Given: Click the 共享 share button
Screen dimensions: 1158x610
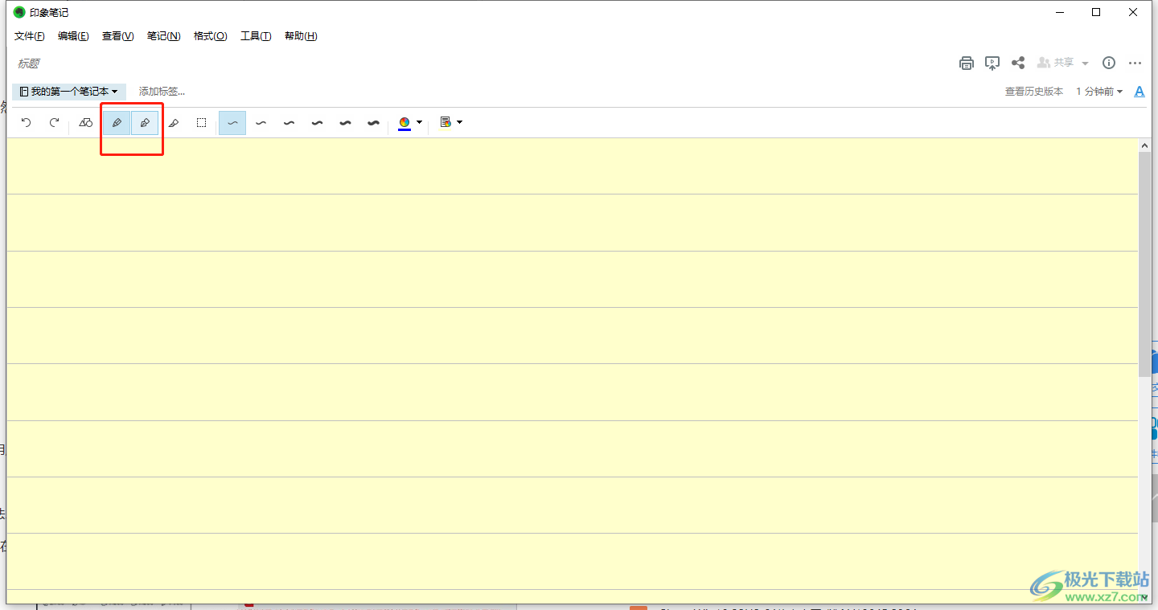Looking at the screenshot, I should (1056, 63).
